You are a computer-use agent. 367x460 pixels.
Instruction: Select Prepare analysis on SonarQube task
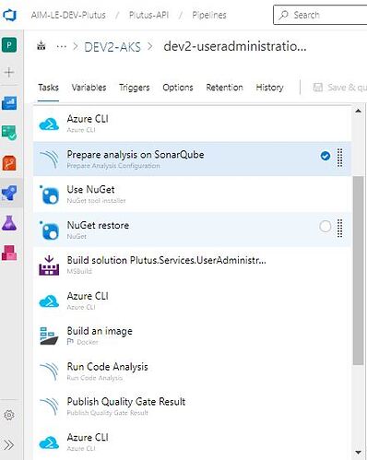192,159
